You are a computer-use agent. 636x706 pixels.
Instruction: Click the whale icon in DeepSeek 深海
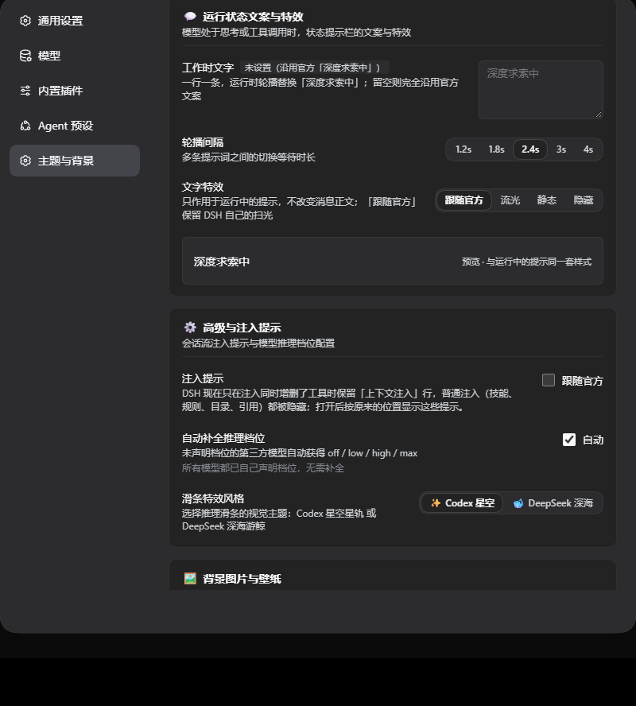coord(518,503)
